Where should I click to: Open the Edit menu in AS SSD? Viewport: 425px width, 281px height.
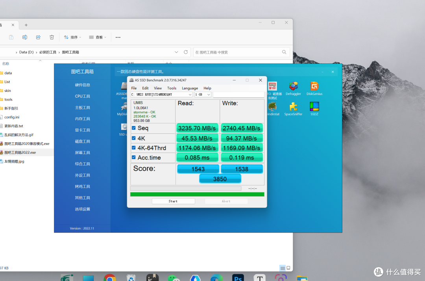click(145, 88)
